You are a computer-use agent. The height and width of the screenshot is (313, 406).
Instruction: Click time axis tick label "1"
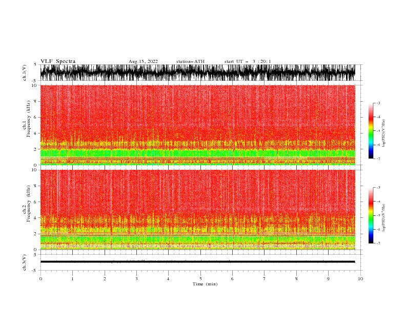(x=72, y=279)
